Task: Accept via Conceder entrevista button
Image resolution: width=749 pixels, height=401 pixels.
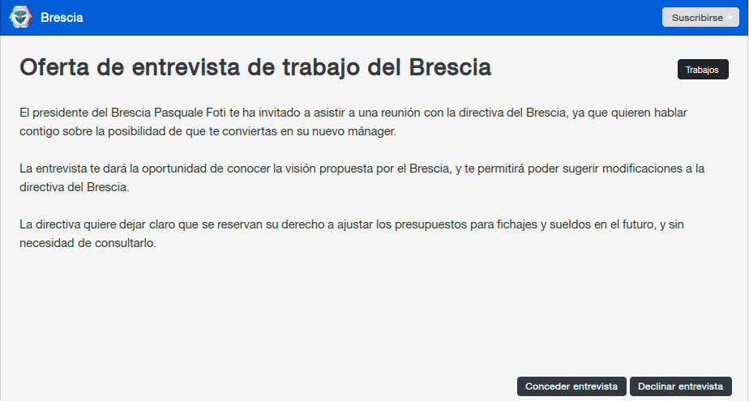Action: coord(571,386)
